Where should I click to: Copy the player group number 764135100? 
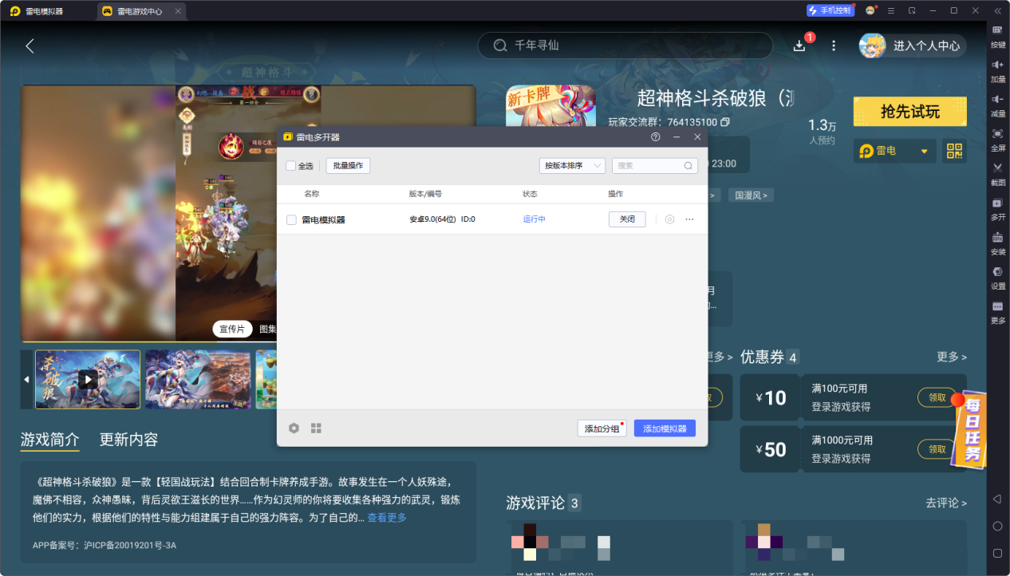click(725, 122)
